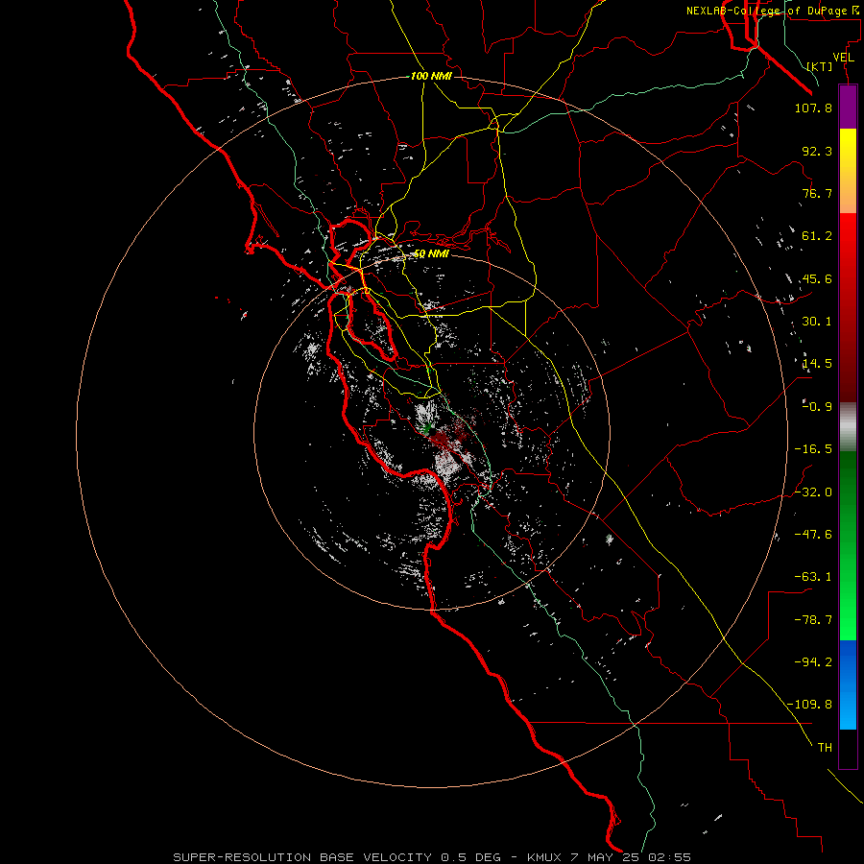Click the 14.5 velocity scale value
The image size is (864, 864).
point(817,364)
